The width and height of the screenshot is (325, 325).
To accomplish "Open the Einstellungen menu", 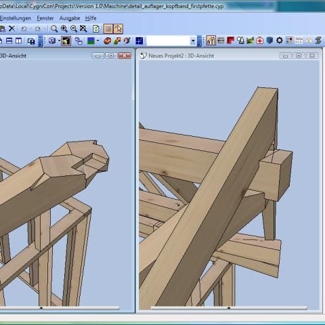I will point(16,18).
